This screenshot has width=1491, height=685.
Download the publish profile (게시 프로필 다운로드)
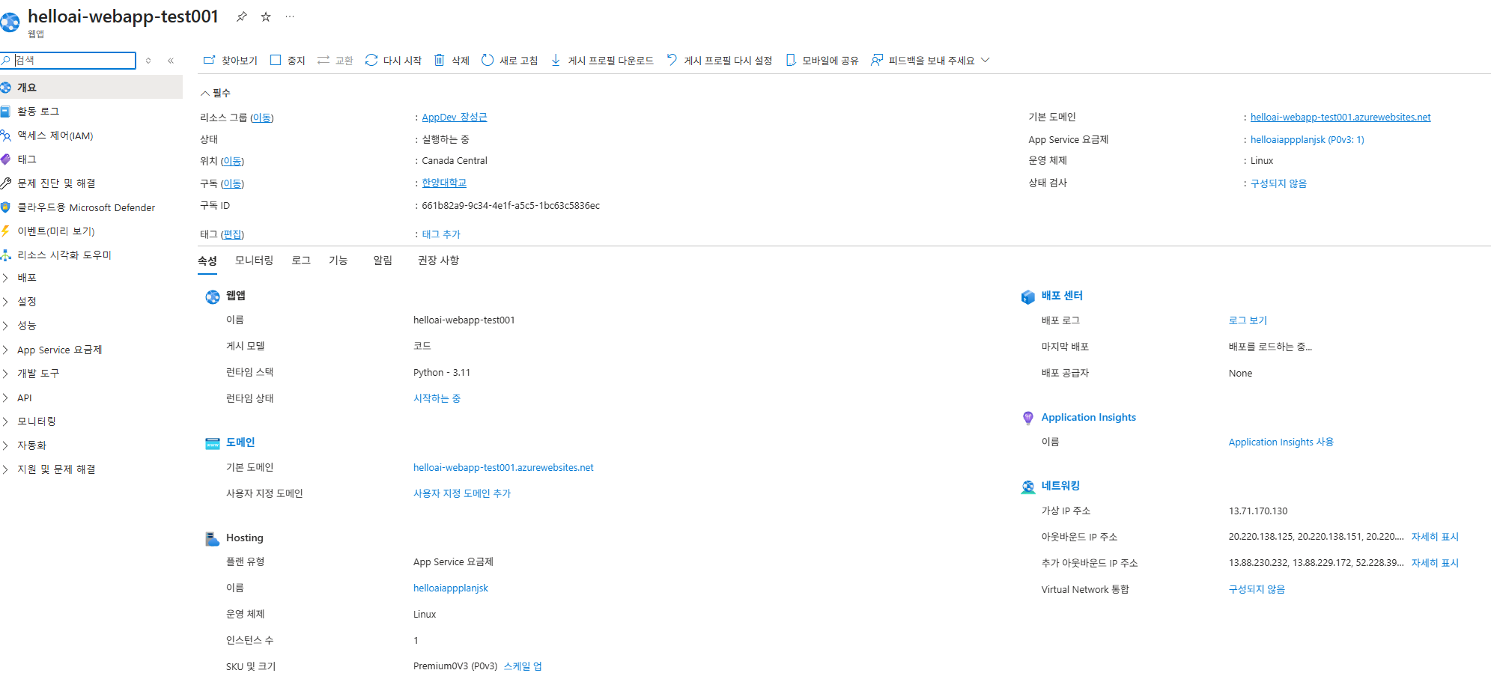coord(602,61)
